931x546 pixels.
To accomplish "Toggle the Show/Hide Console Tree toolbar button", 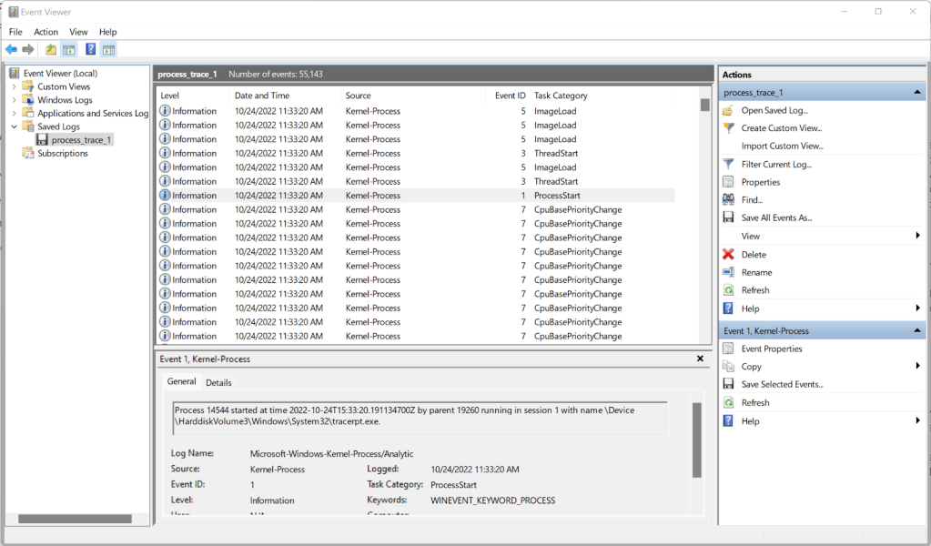I will (68, 49).
